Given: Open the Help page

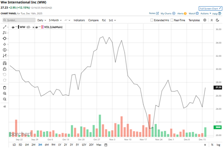Looking at the screenshot, I should click(x=217, y=14).
